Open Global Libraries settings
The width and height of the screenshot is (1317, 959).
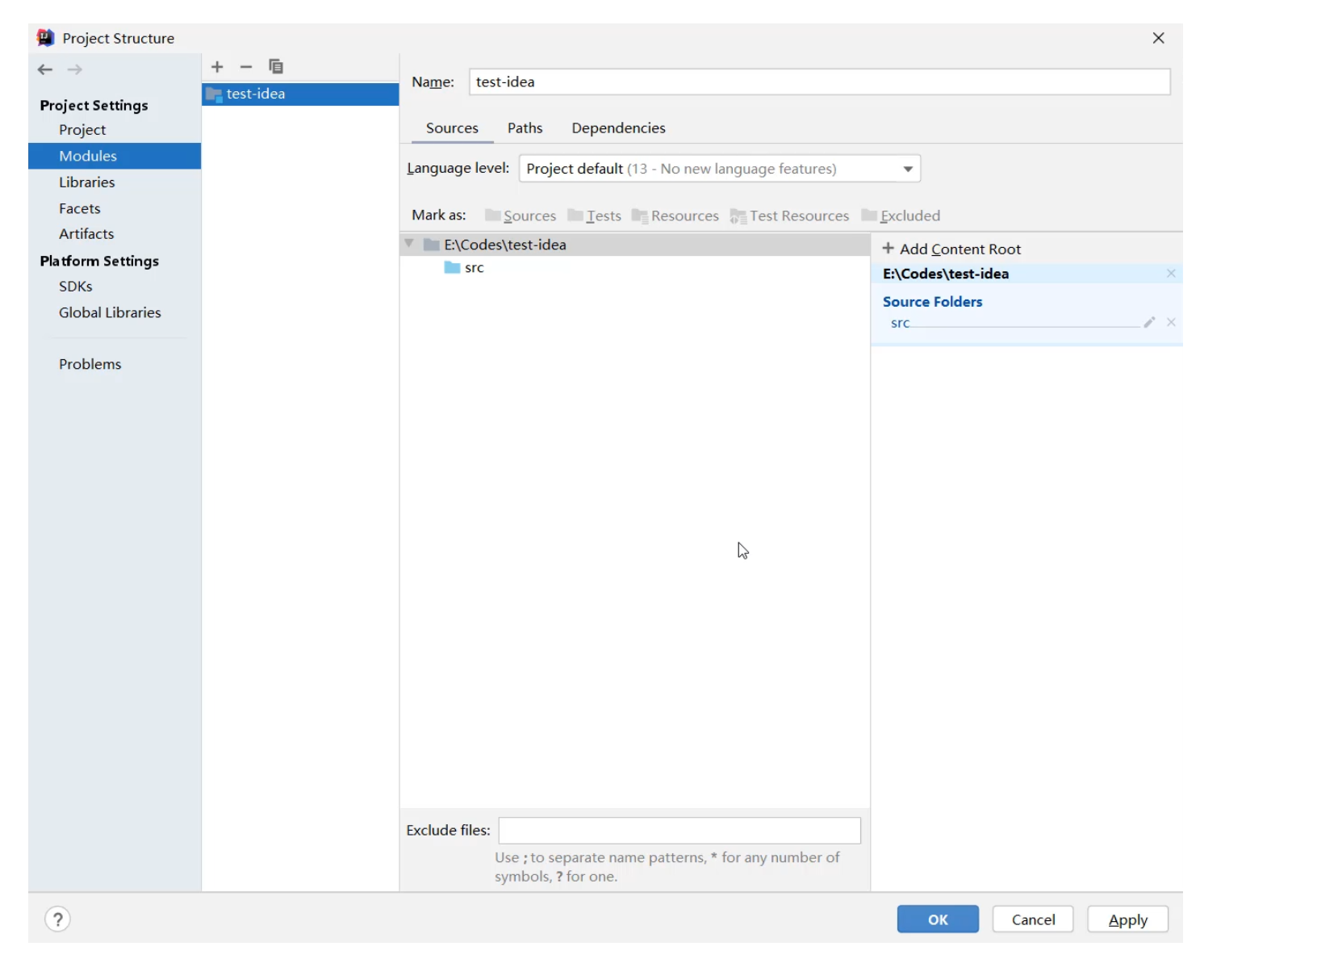tap(110, 312)
